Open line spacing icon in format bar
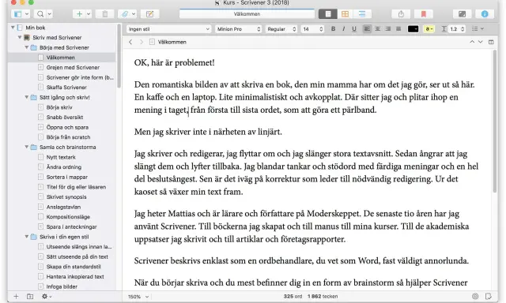Image resolution: width=506 pixels, height=303 pixels. (x=444, y=29)
